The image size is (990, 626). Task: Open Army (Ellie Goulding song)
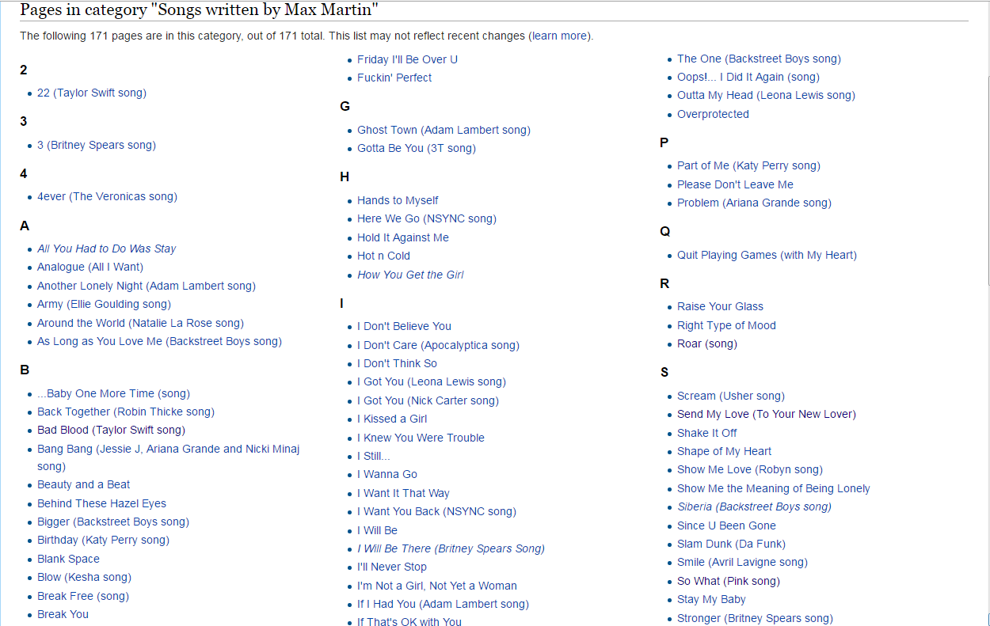104,304
